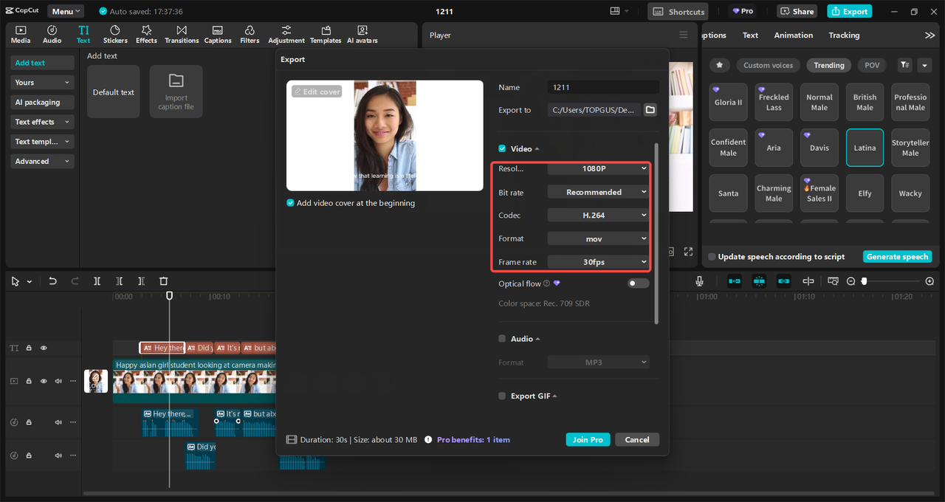Hide the text track with eye icon
945x502 pixels.
point(44,348)
